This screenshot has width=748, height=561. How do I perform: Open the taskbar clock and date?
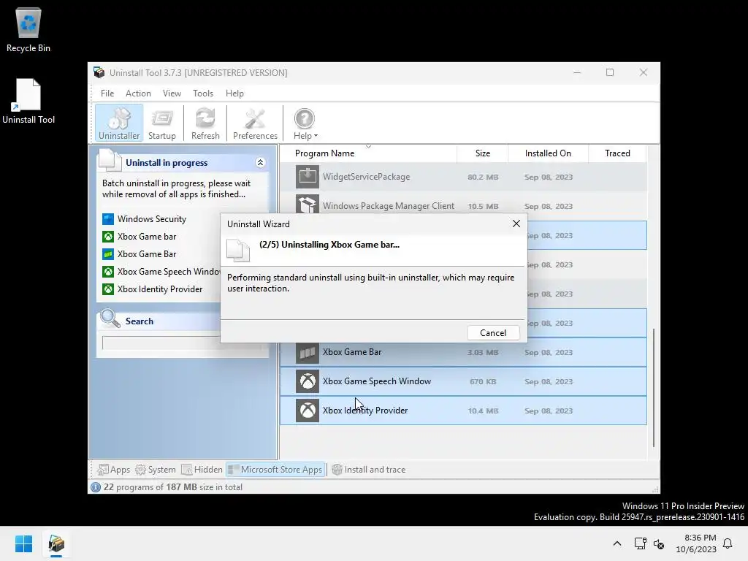click(696, 543)
